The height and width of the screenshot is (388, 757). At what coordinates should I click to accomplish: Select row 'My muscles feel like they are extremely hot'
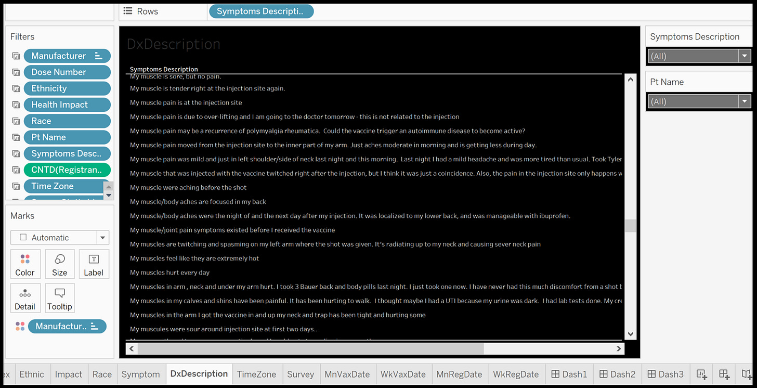(194, 258)
